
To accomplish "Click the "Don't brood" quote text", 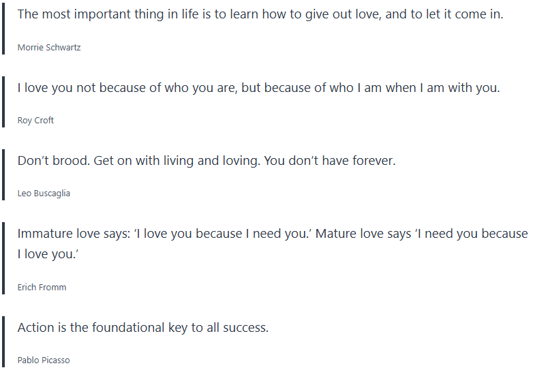I will click(206, 161).
